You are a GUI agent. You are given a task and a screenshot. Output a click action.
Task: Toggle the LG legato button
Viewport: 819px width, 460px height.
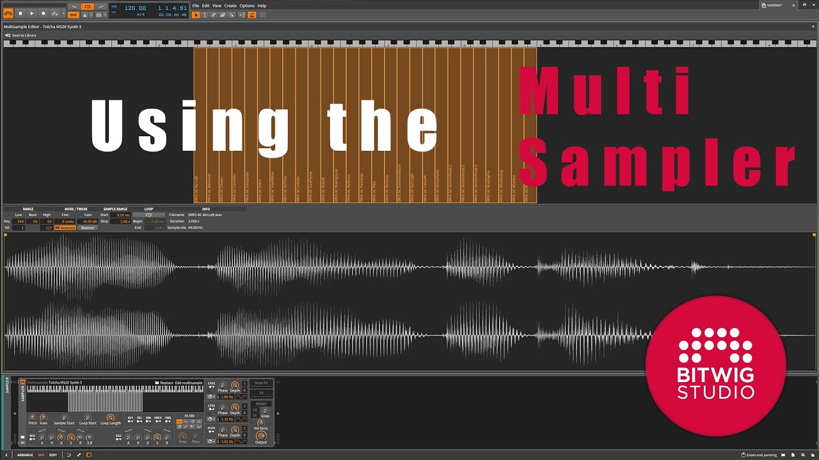click(255, 410)
